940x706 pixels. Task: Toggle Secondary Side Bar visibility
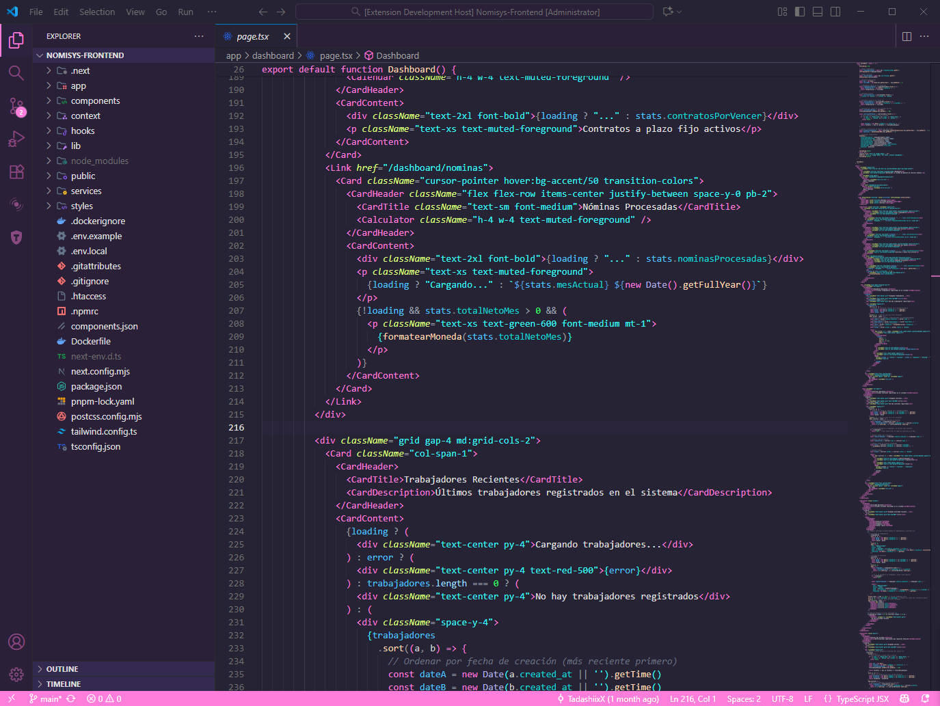[x=835, y=12]
